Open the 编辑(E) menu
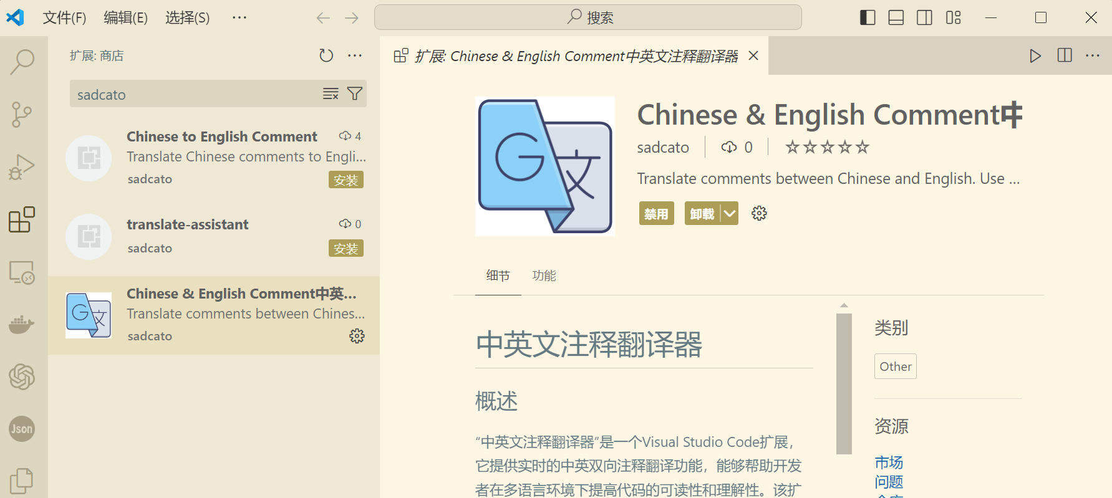1112x498 pixels. pyautogui.click(x=125, y=17)
